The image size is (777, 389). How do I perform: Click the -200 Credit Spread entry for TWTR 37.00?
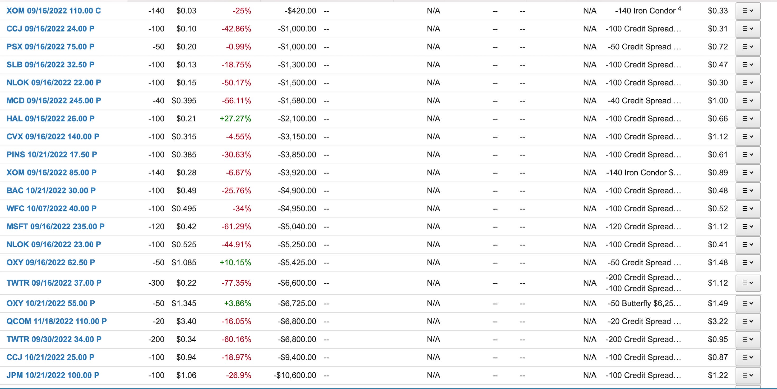[x=643, y=277]
